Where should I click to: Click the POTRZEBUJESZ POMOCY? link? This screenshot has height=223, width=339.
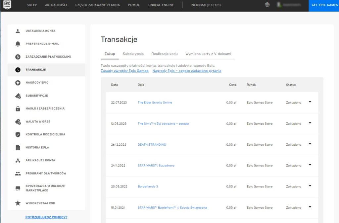point(46,217)
